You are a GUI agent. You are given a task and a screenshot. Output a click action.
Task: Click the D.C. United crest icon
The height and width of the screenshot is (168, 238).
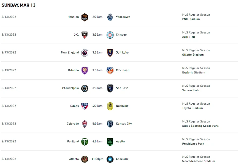[x=84, y=35]
